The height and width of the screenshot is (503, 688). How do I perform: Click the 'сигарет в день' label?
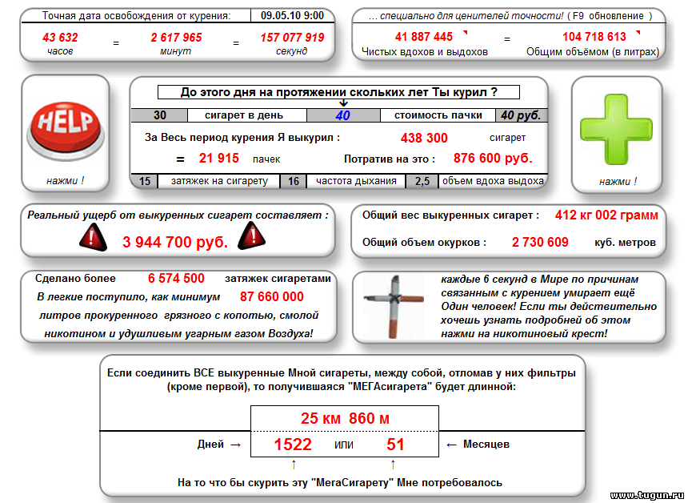[x=244, y=115]
